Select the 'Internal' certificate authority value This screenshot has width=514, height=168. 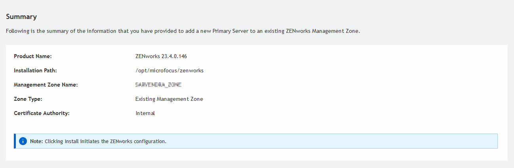point(145,113)
